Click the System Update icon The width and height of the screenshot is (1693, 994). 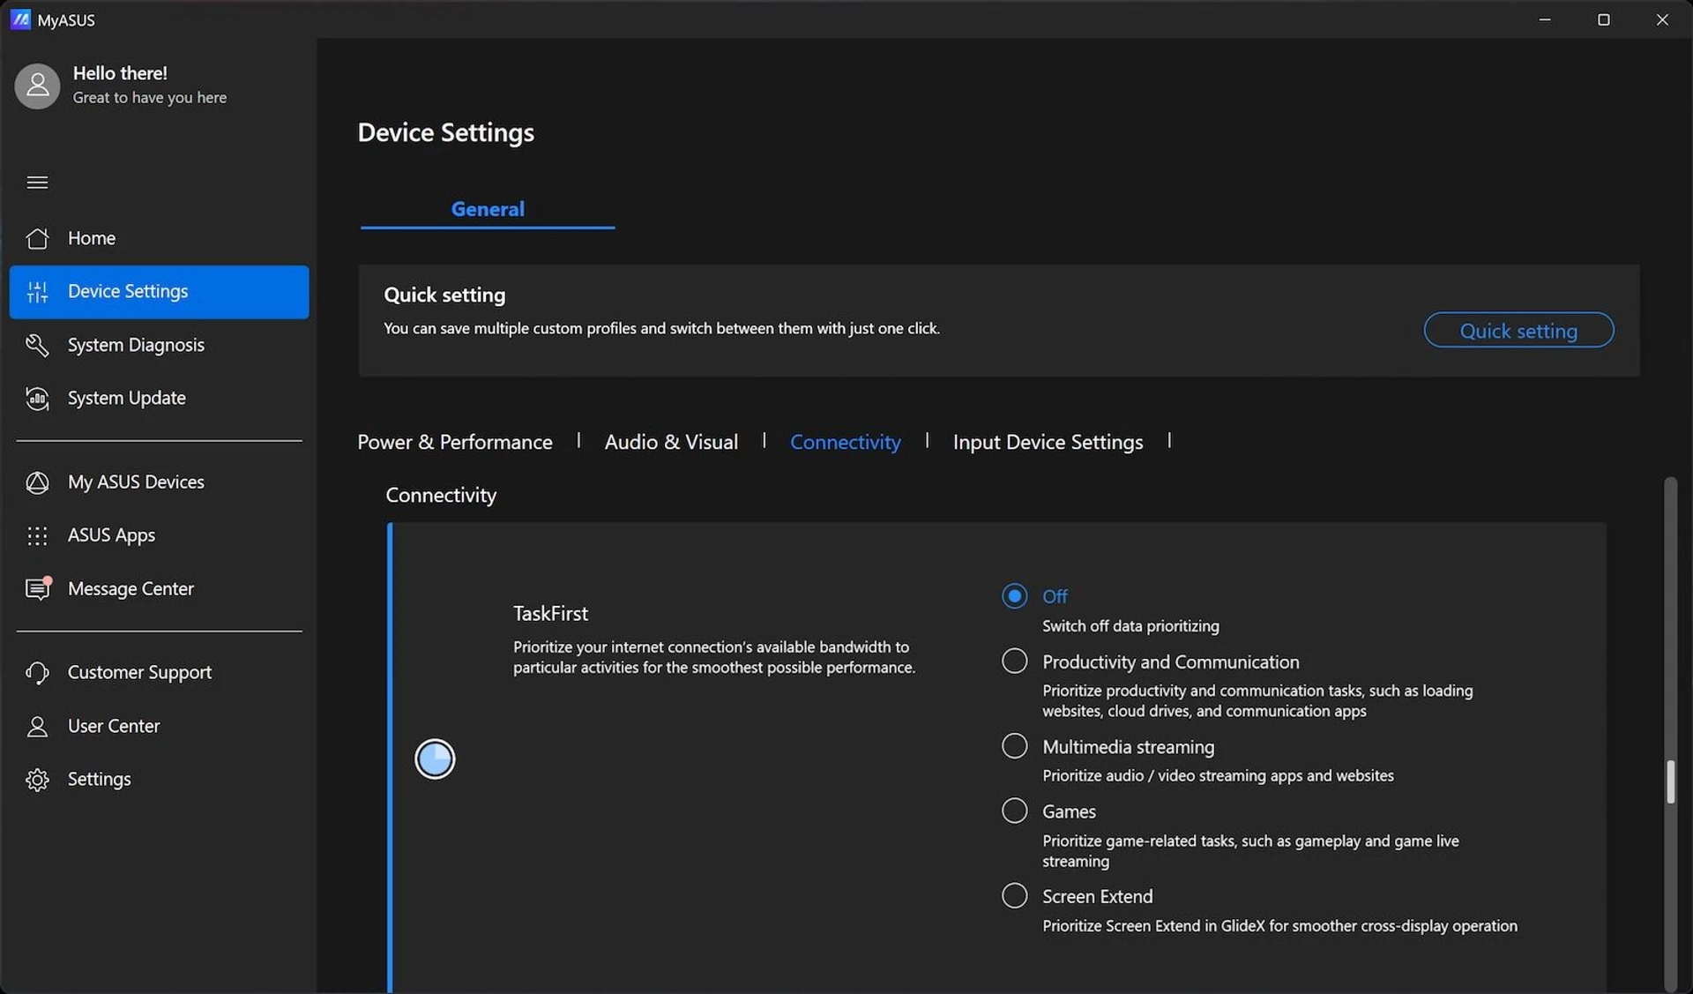tap(37, 399)
